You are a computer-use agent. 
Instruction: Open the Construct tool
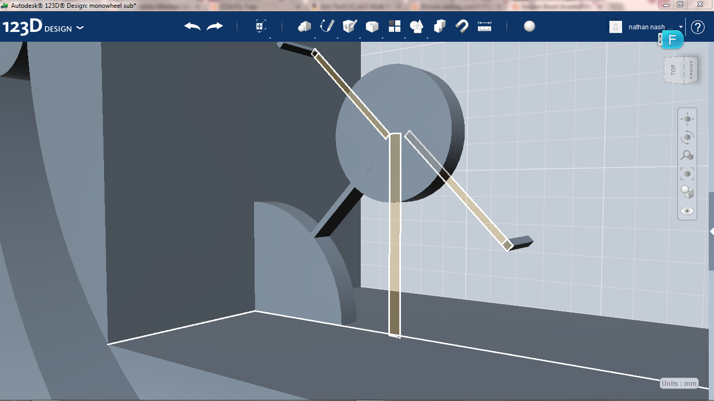(350, 26)
